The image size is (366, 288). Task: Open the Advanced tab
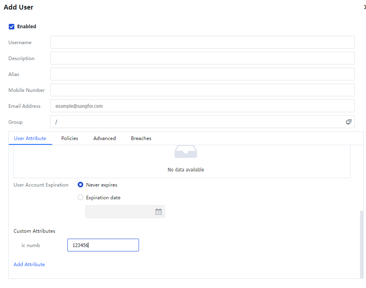pos(104,138)
